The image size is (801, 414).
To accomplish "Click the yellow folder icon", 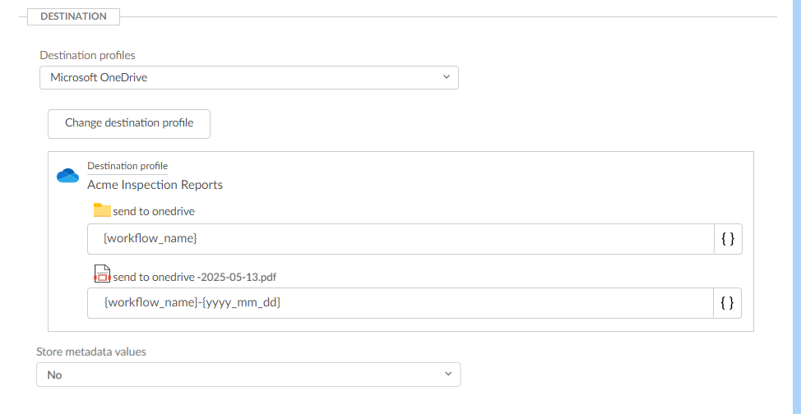I will (x=102, y=210).
